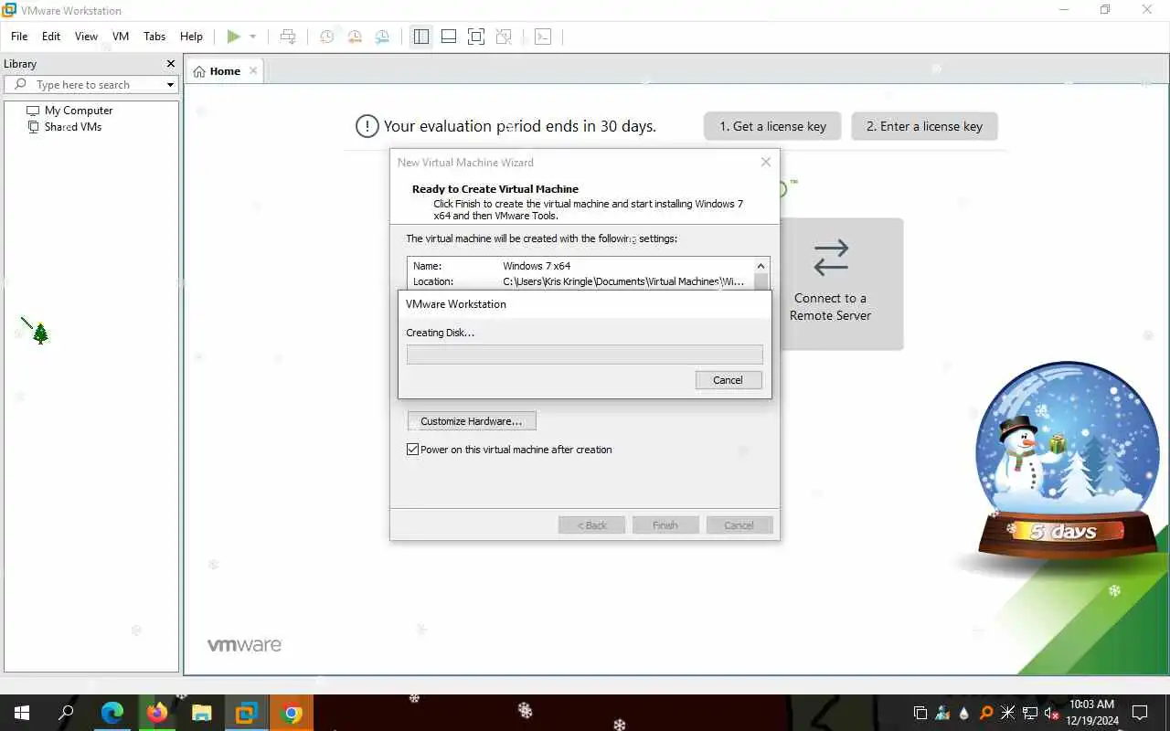Click Enter a license key button
Viewport: 1170px width, 731px height.
point(924,126)
